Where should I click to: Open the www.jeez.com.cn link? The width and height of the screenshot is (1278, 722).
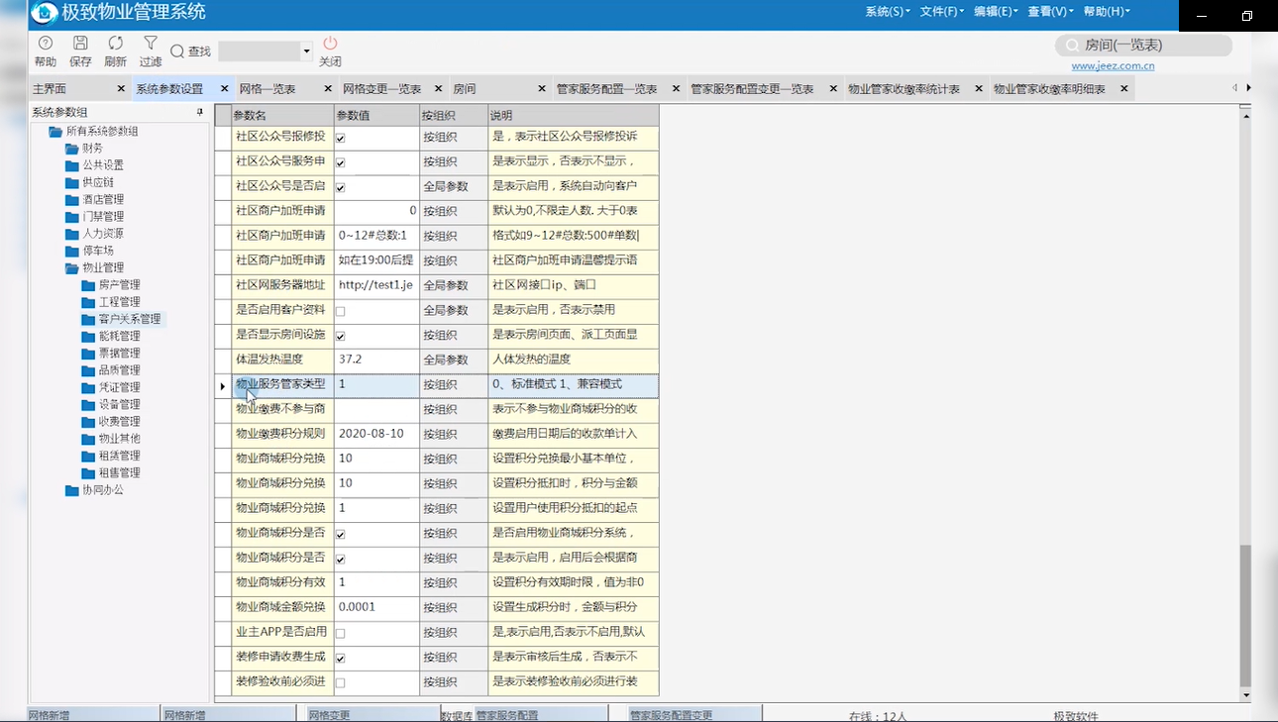pos(1113,66)
